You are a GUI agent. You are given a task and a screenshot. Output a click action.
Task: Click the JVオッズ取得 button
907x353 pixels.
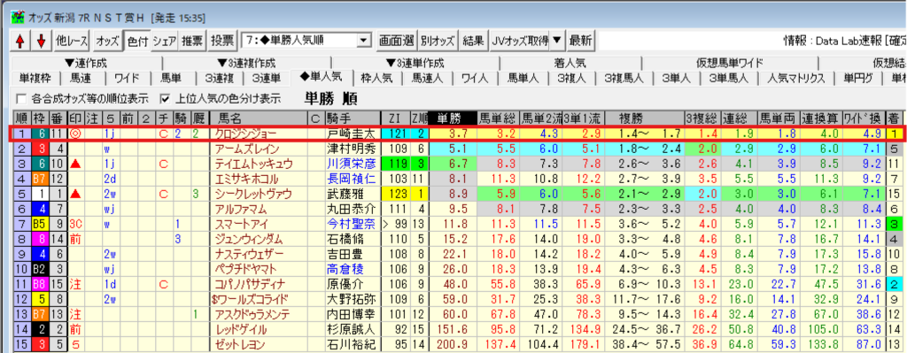[520, 41]
